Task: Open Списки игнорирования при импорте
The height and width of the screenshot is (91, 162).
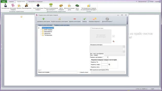Action: click(51, 7)
